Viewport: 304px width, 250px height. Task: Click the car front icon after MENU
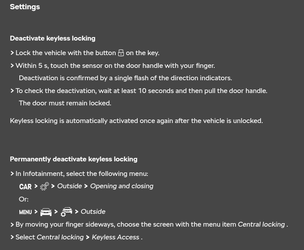point(46,212)
